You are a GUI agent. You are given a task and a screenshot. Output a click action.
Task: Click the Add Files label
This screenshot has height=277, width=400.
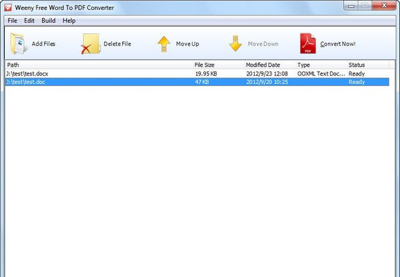click(43, 44)
